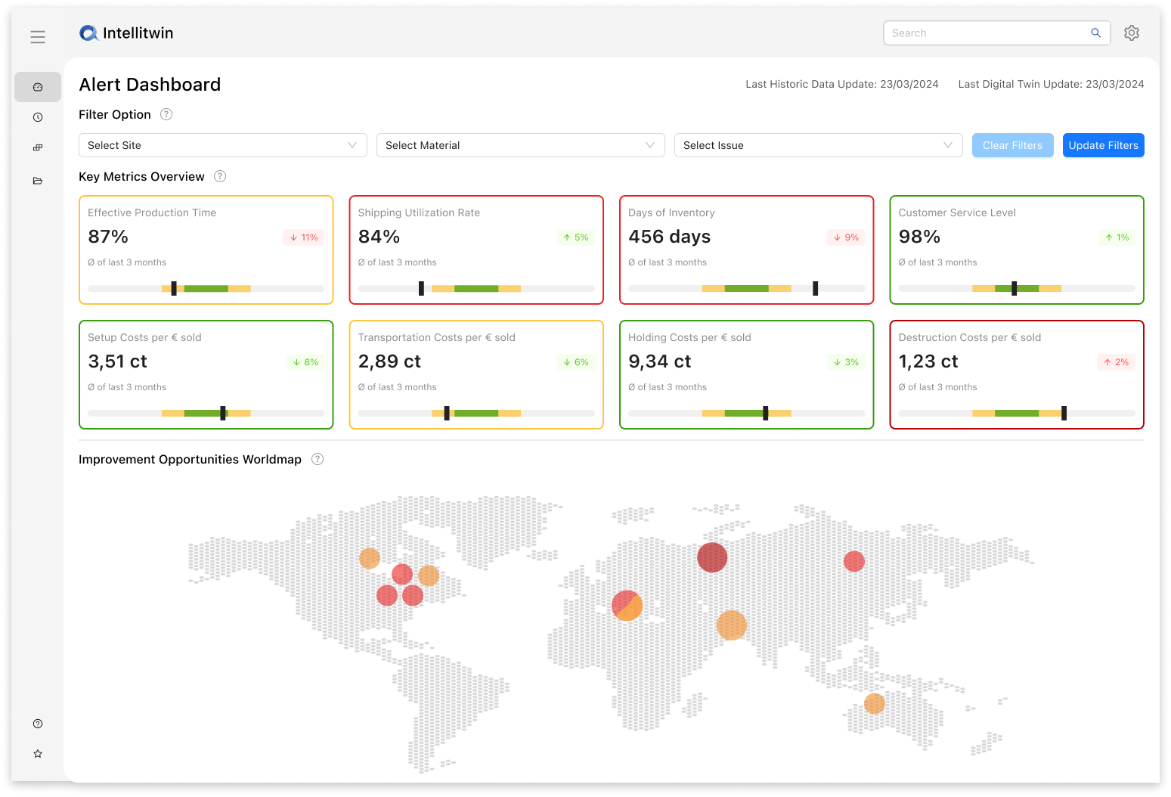
Task: Open the data table icon in sidebar
Action: point(38,147)
